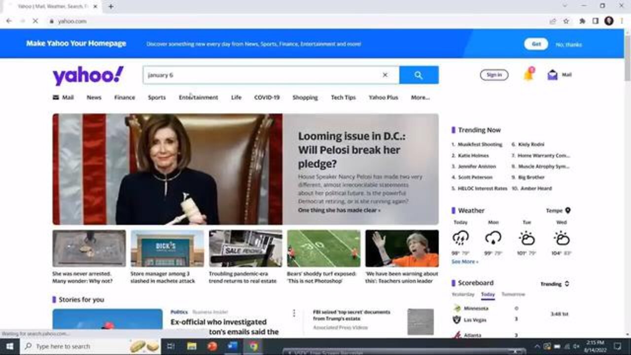Click the blue search magnifier button
The image size is (631, 355).
[419, 75]
